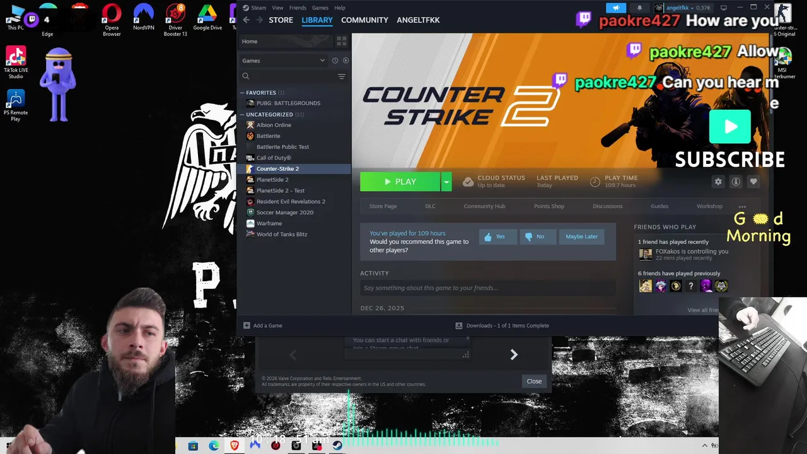Click the Maybe Later button
The image size is (807, 454).
581,236
